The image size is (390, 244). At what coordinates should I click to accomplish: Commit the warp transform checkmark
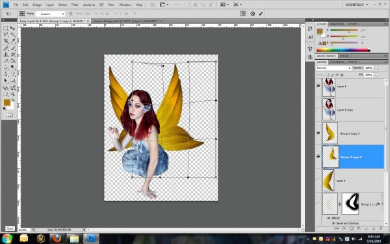[x=261, y=14]
